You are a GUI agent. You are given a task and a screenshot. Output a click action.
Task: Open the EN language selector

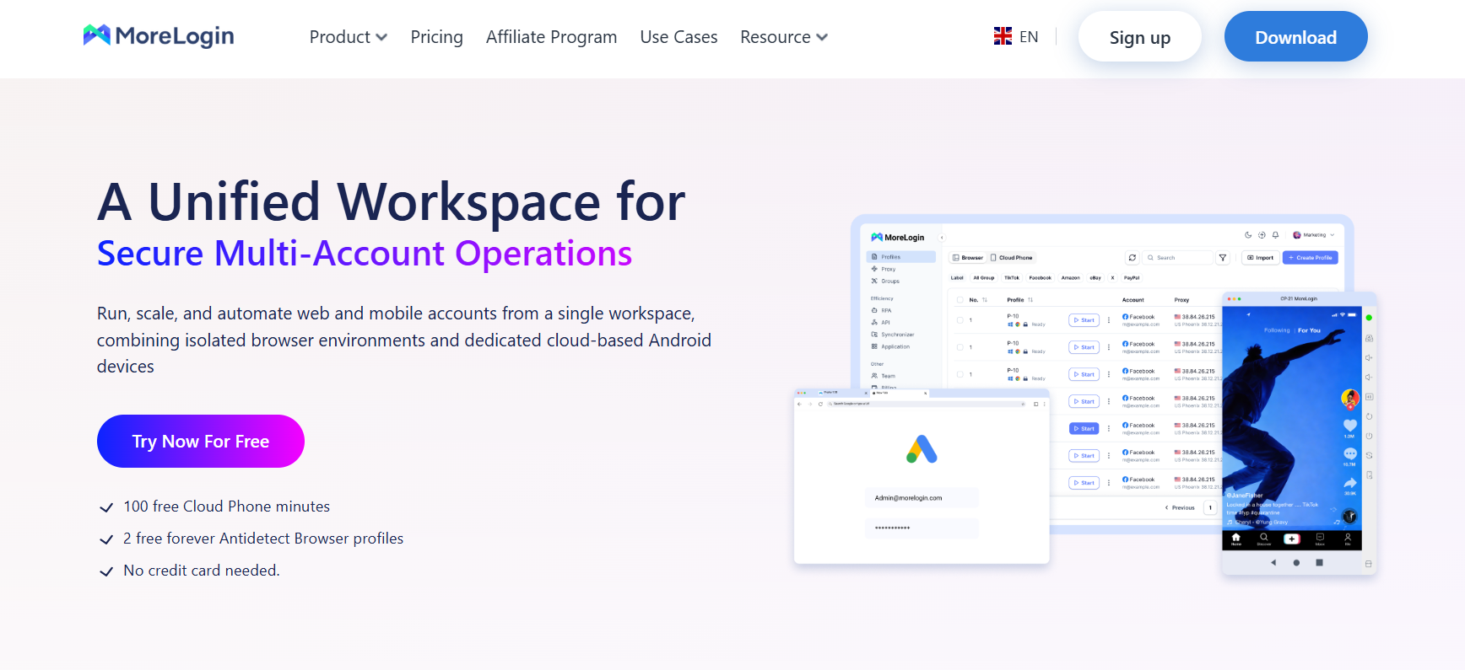point(1016,36)
